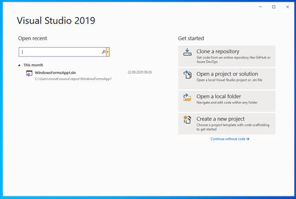Click the Clone a repository title
The height and width of the screenshot is (199, 296).
click(x=218, y=52)
